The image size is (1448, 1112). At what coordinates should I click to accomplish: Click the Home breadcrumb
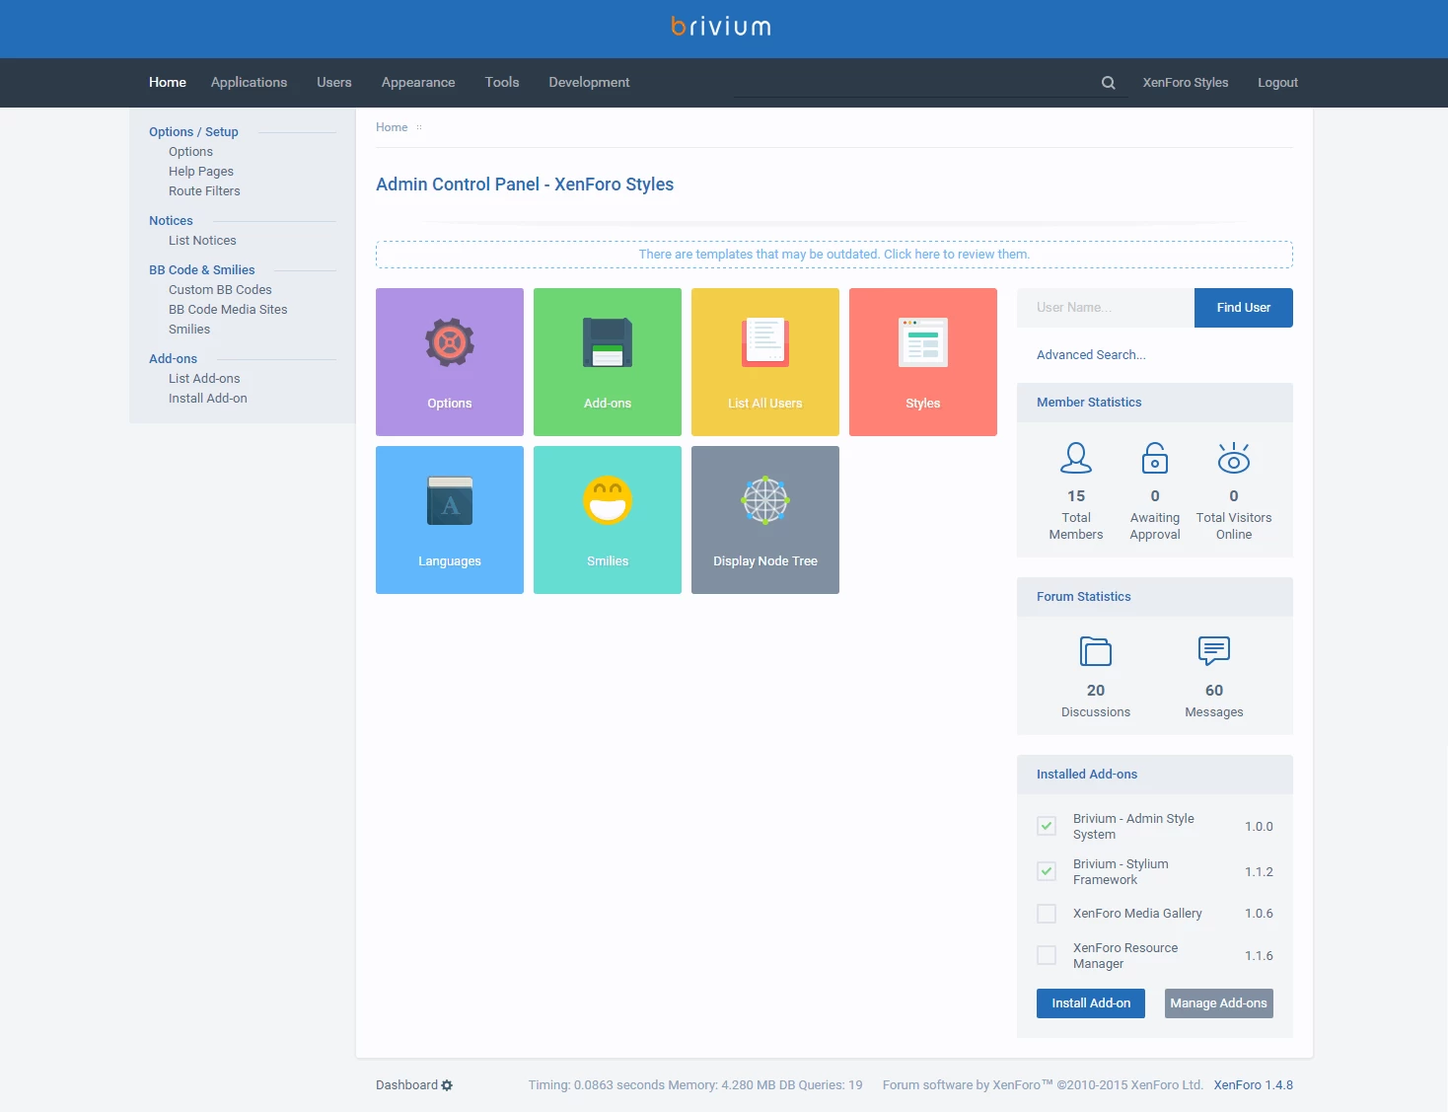392,127
